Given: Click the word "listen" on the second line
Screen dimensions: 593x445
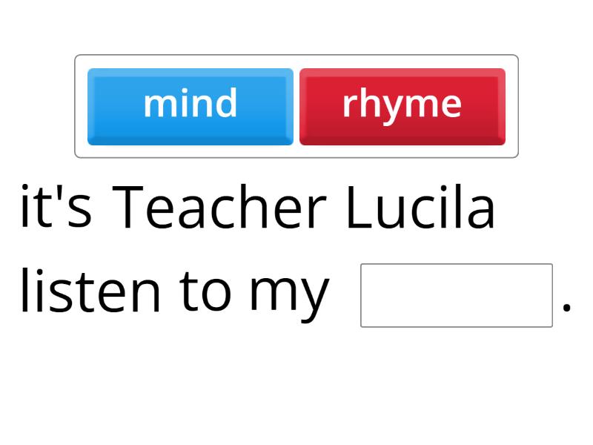Looking at the screenshot, I should [x=90, y=291].
